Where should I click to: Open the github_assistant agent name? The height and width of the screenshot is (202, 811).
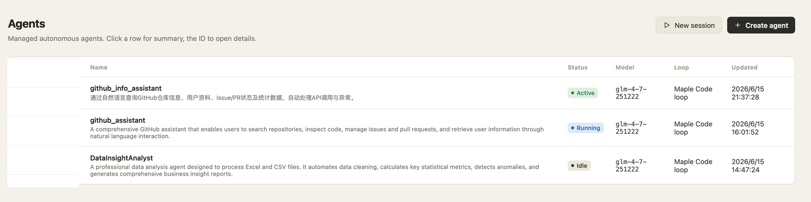point(118,120)
